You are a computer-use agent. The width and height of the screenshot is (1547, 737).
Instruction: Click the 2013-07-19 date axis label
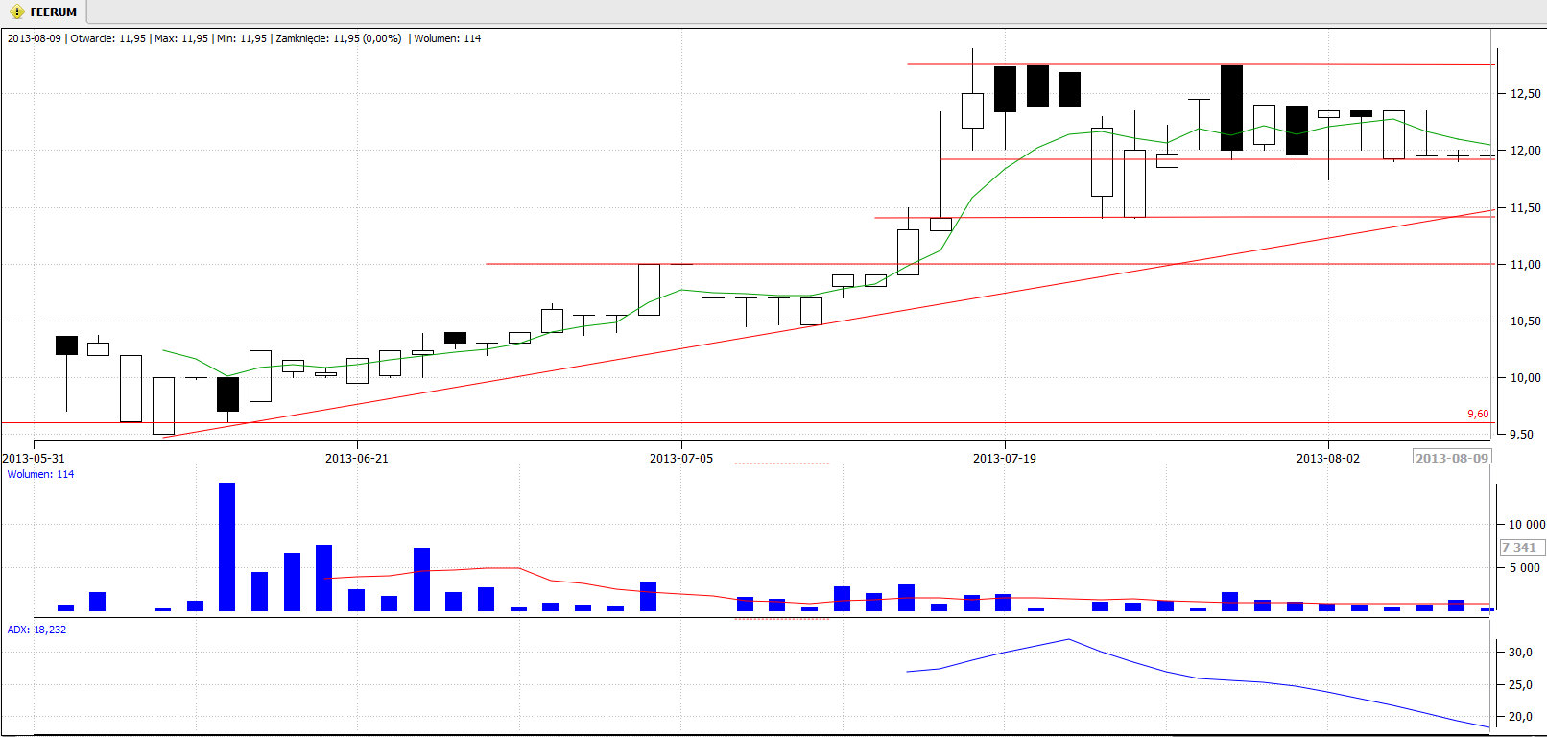[1005, 459]
